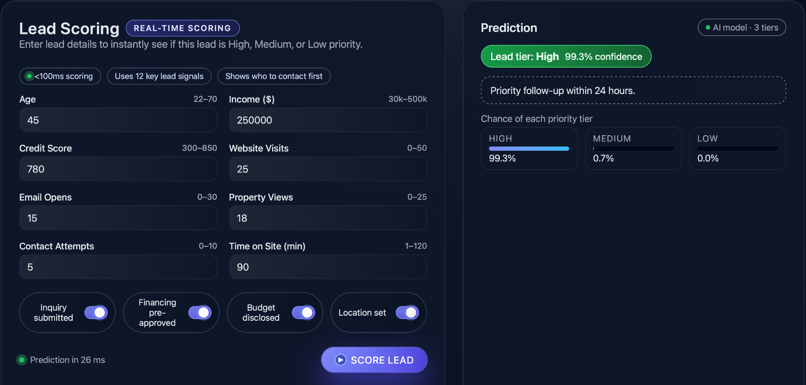Click the Time on Site input showing 90
The height and width of the screenshot is (385, 806).
[x=328, y=267]
